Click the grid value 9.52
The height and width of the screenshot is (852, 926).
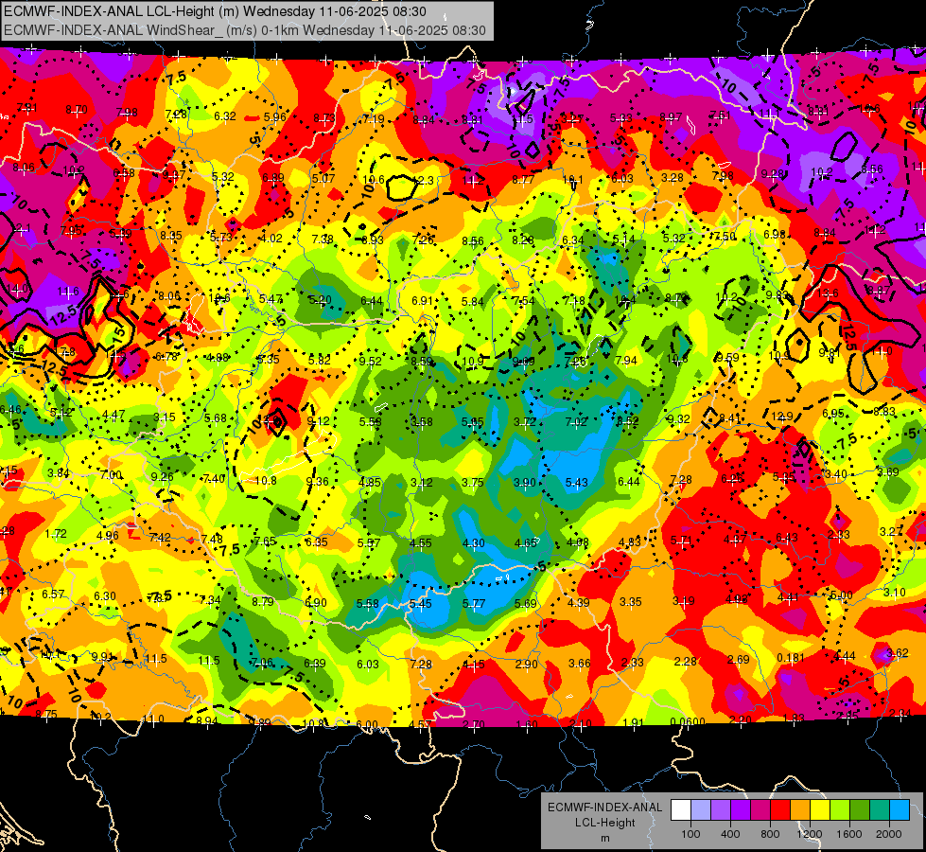pos(370,362)
